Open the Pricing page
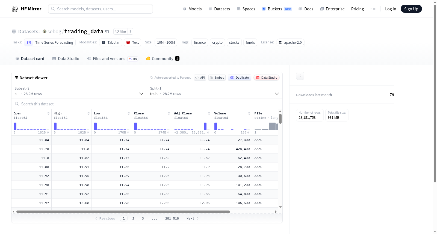 358,9
